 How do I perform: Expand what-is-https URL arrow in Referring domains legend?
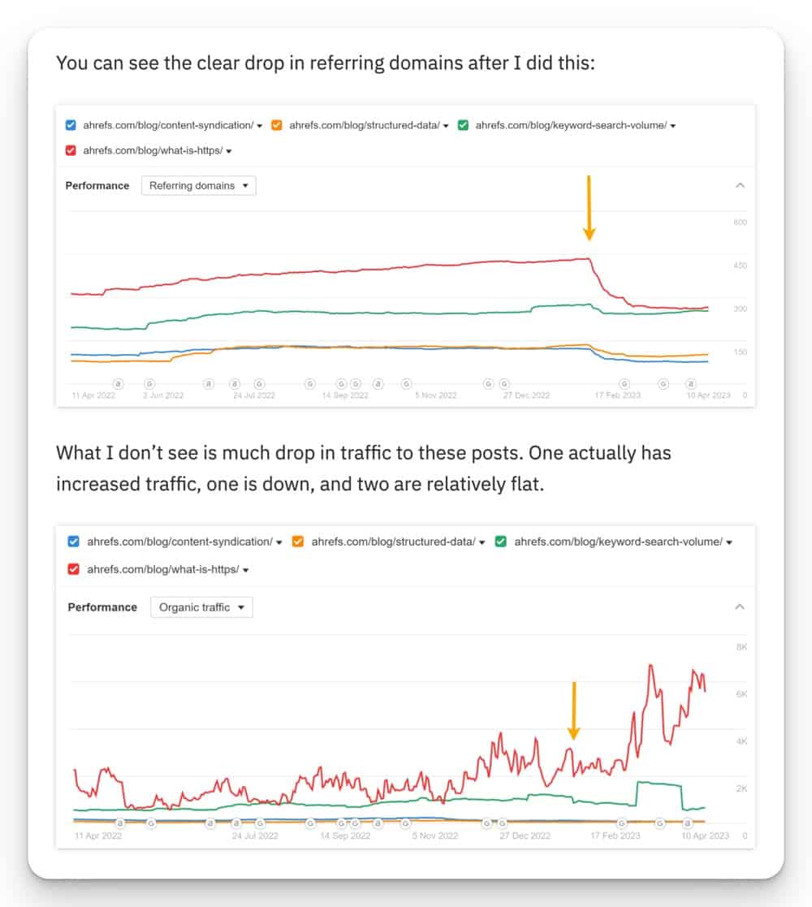pyautogui.click(x=230, y=151)
